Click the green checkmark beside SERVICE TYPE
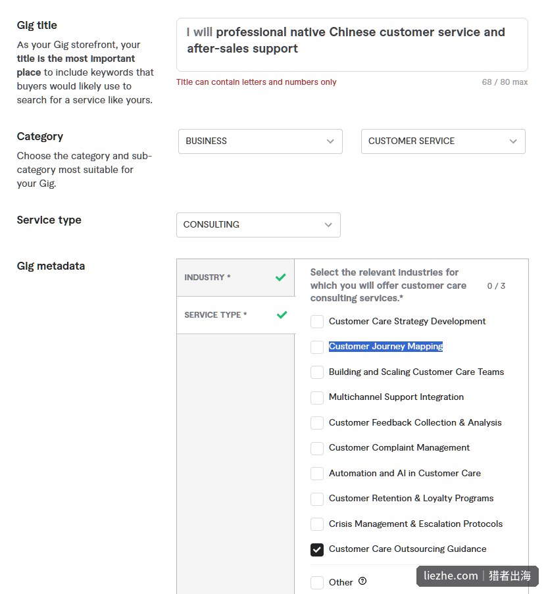Viewport: 546px width, 594px height. click(x=282, y=315)
